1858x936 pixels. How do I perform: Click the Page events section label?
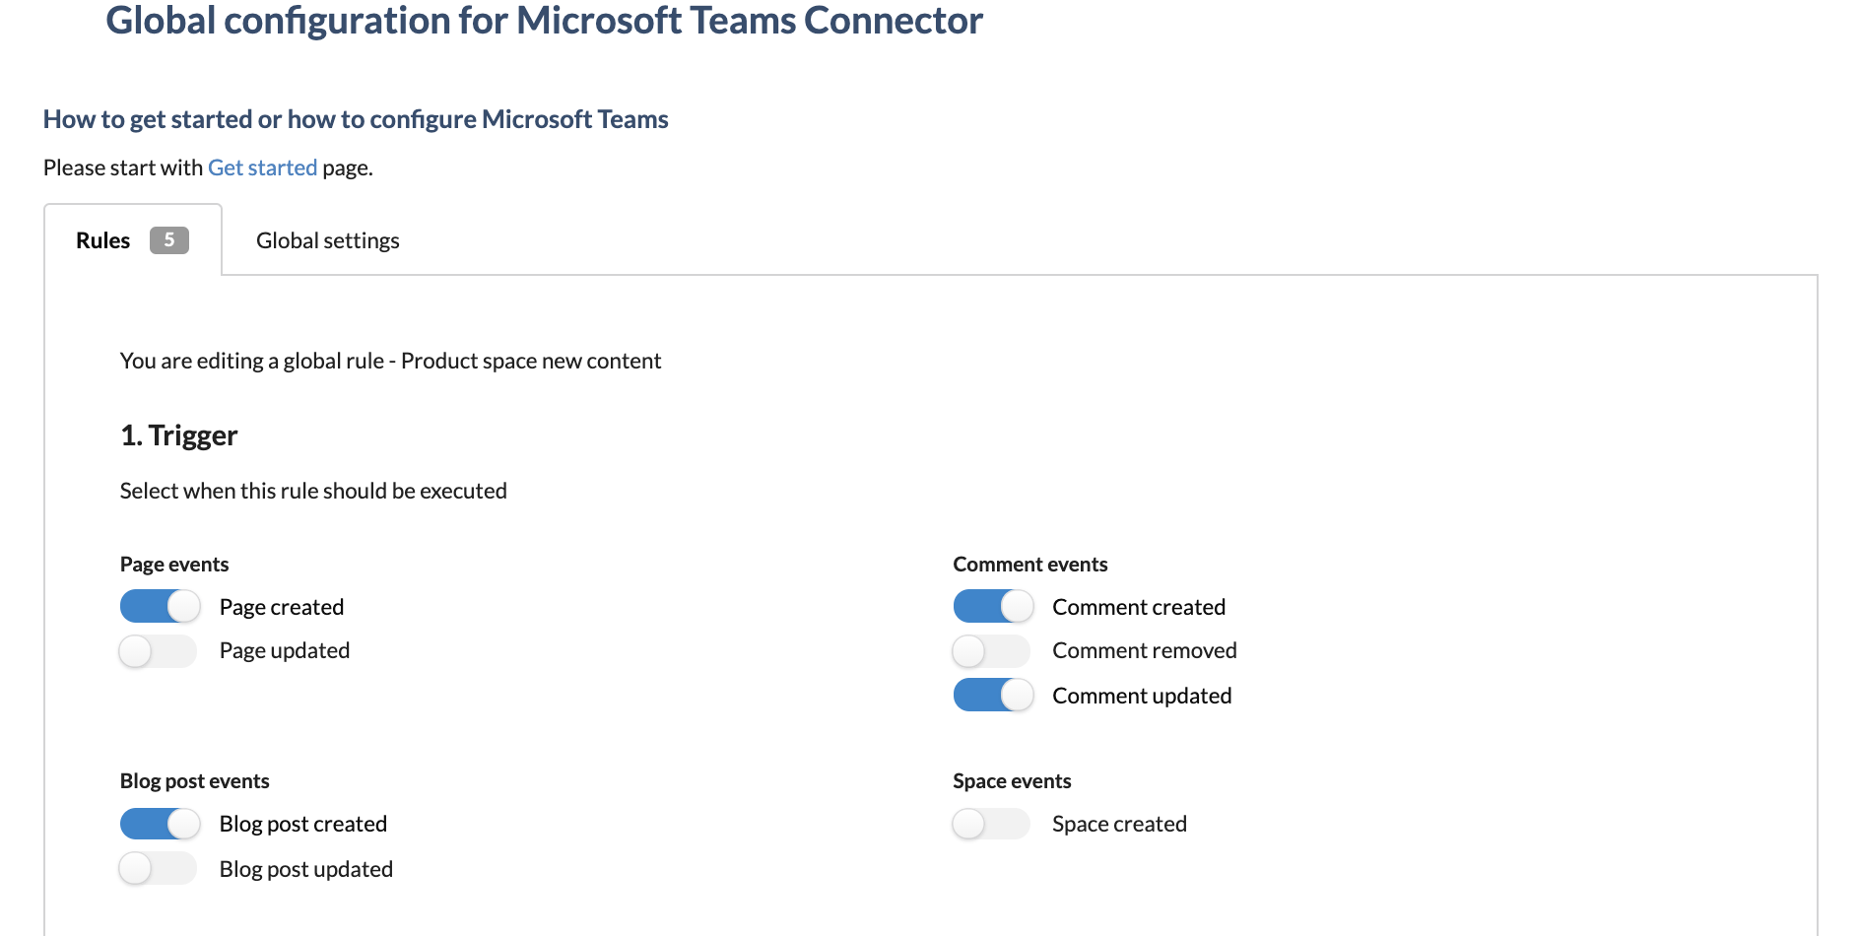pyautogui.click(x=173, y=564)
